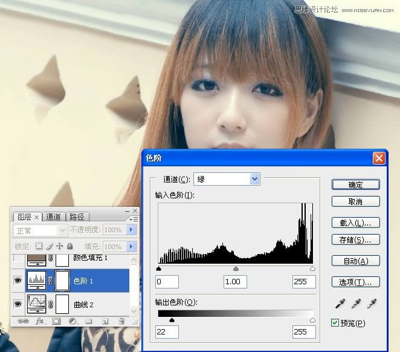Screen dimensions: 400x352
Task: Create new adjustment layer icon
Action: [x=72, y=321]
